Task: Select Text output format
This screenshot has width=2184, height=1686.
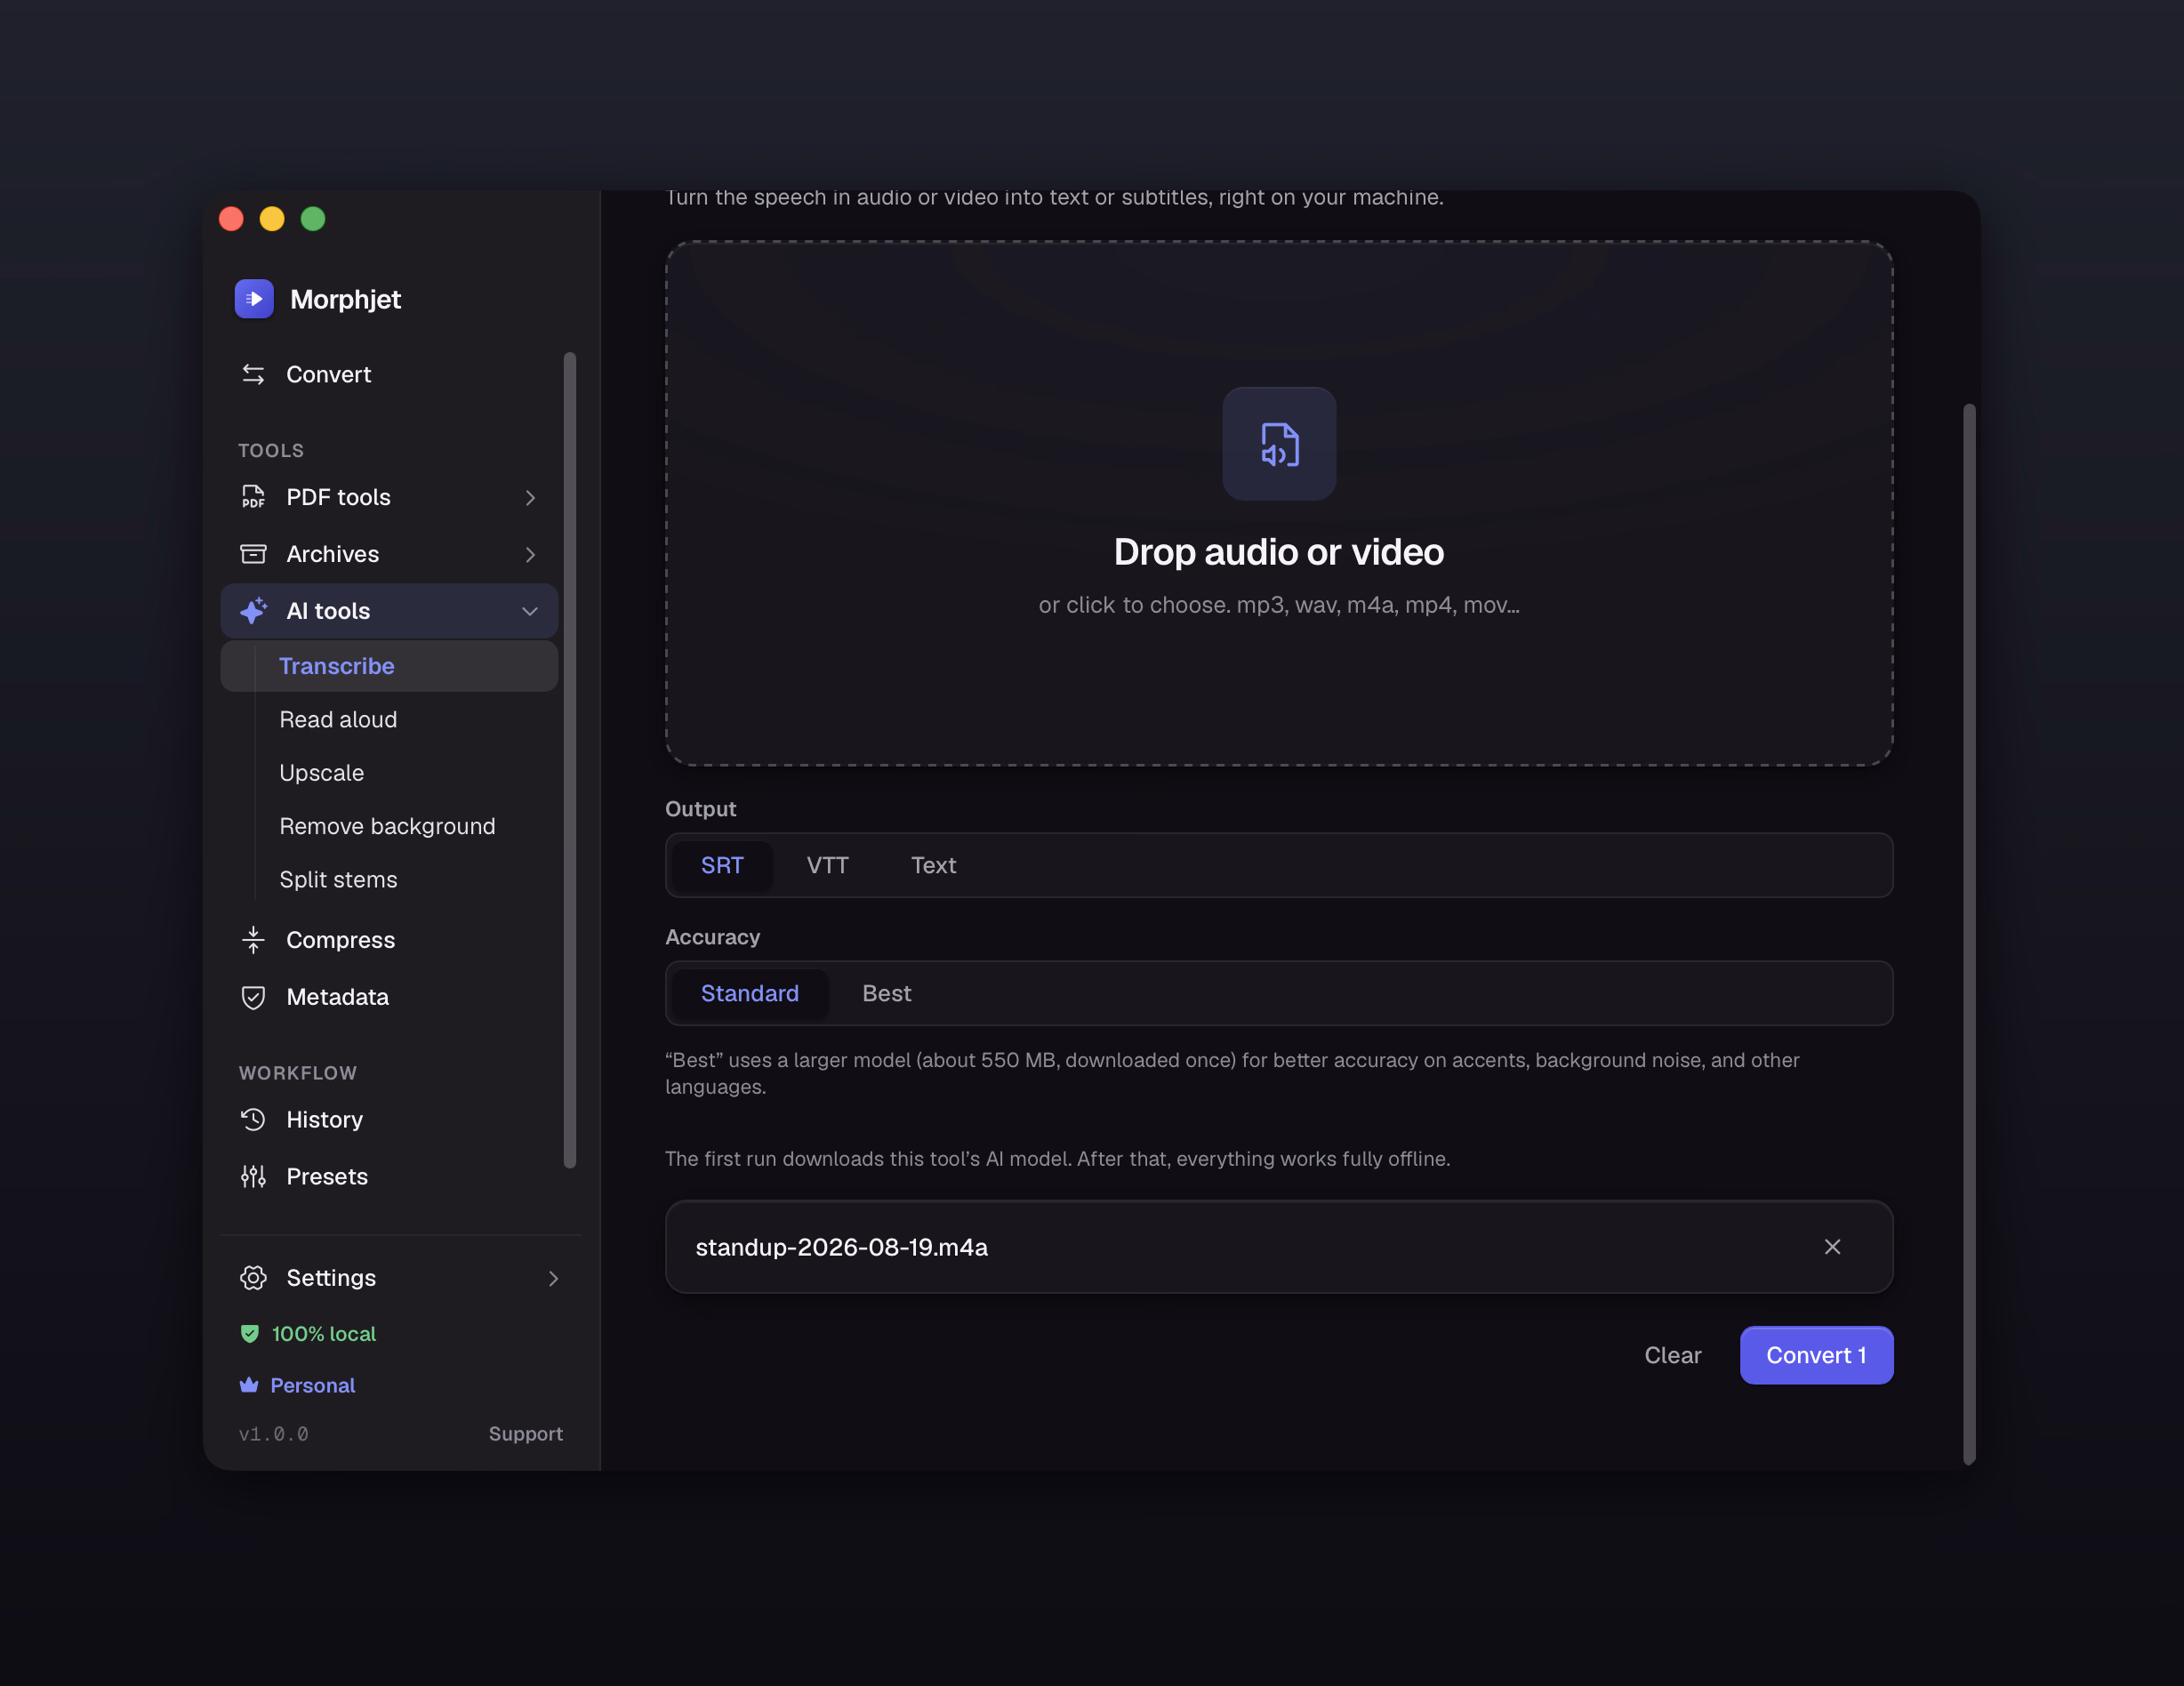Action: coord(933,865)
